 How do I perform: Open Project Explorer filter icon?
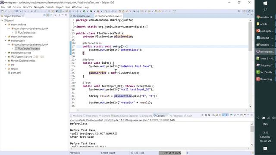click(x=51, y=15)
